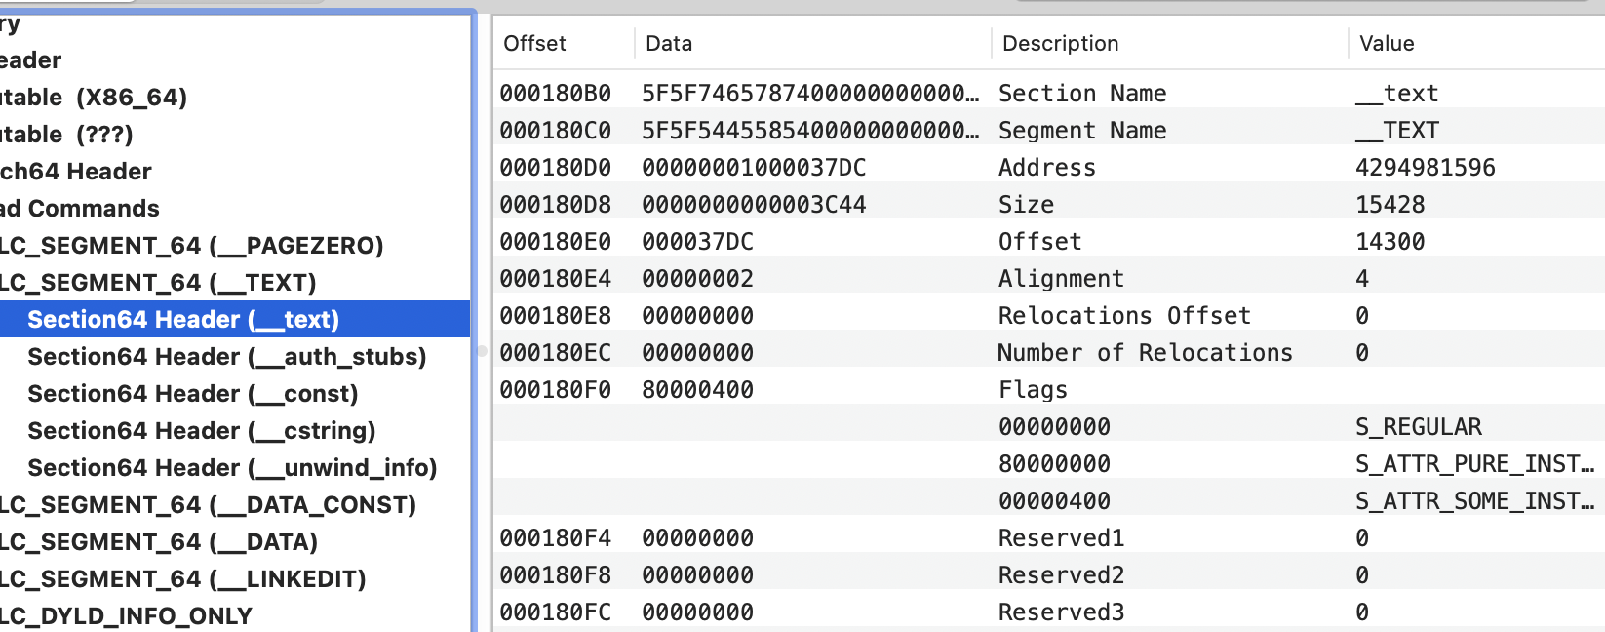Image resolution: width=1605 pixels, height=632 pixels.
Task: Select LC_SEGMENT_64 (__TEXT) segment
Action: click(x=158, y=283)
